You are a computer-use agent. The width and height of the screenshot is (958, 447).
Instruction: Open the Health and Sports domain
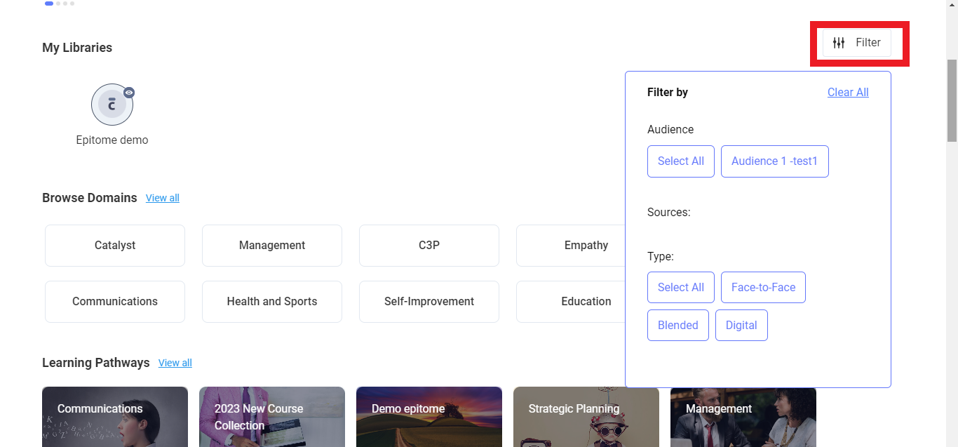[271, 301]
